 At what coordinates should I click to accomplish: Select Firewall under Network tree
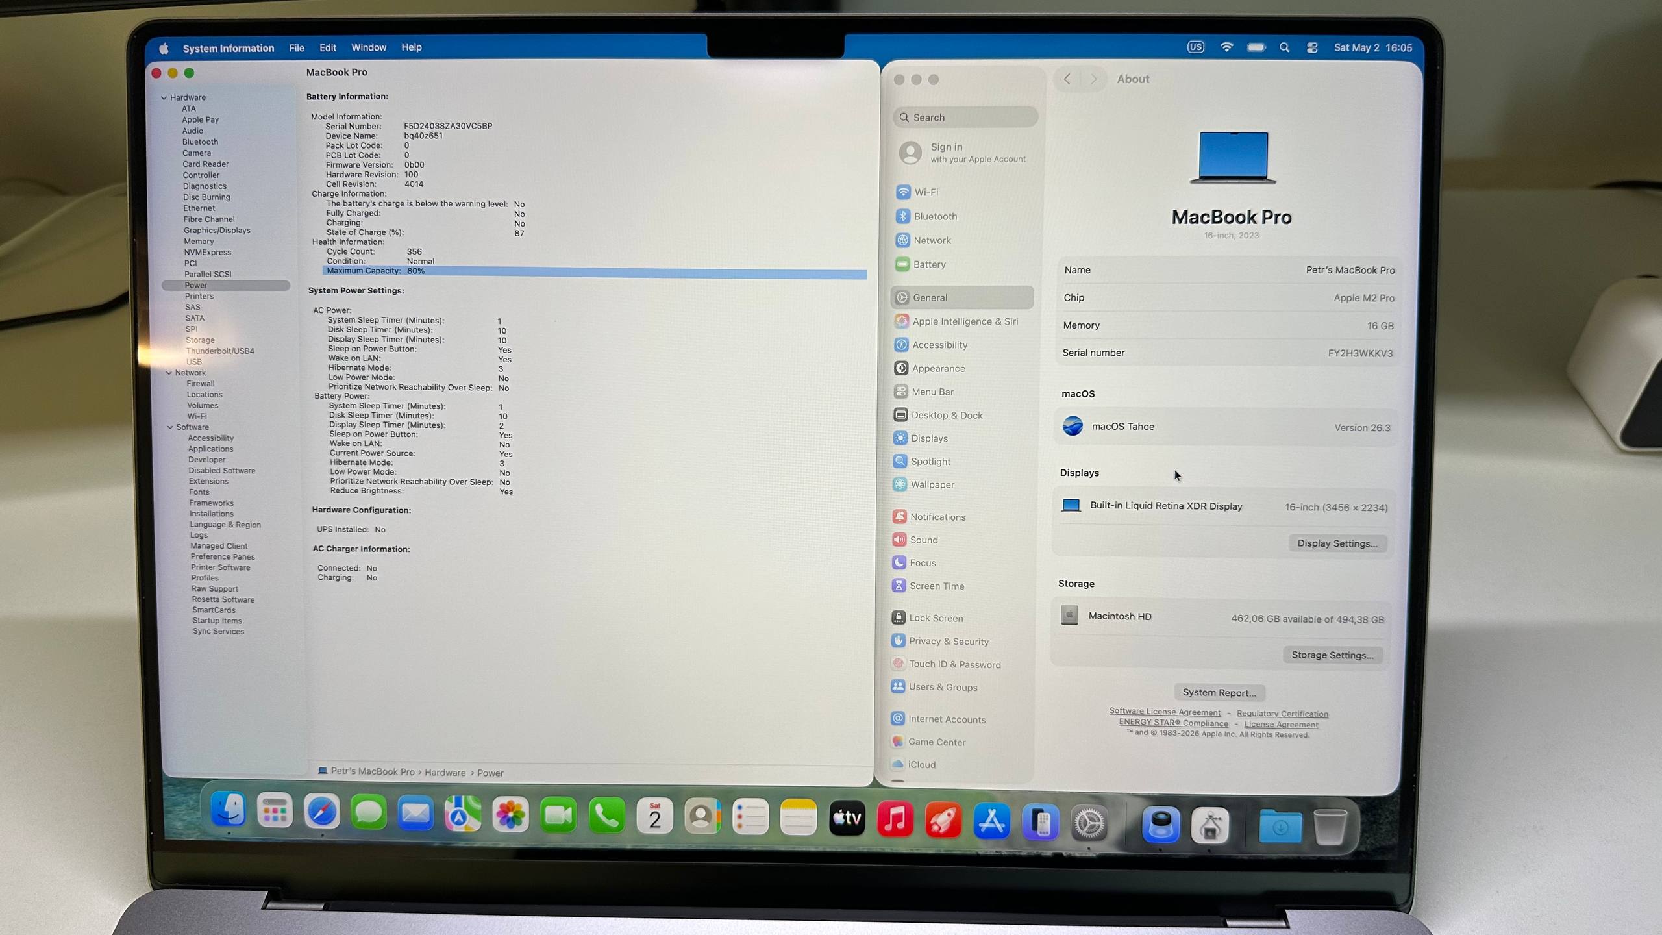(x=201, y=384)
